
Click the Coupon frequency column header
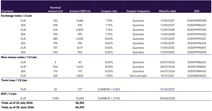[138, 11]
